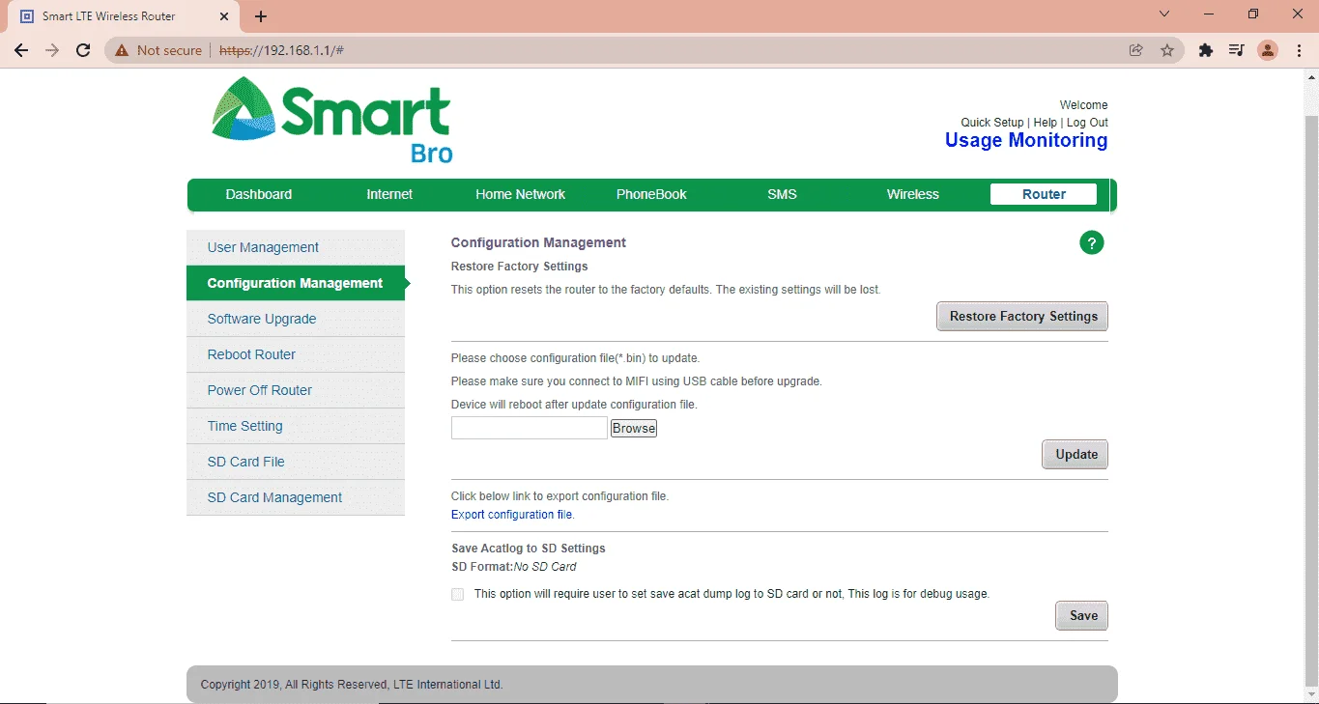1319x704 pixels.
Task: Click the configuration file path input field
Action: 530,428
